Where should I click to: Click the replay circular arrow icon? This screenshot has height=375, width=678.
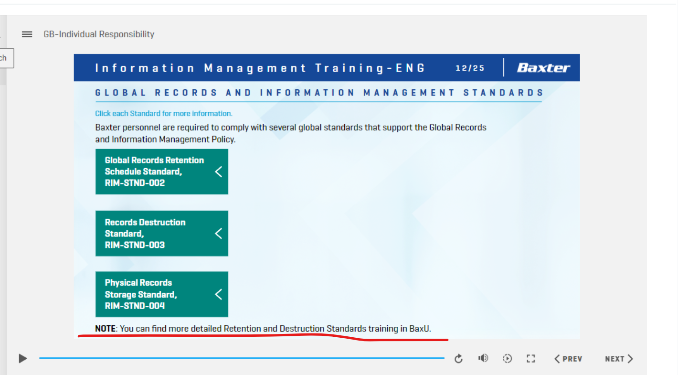[x=458, y=359]
